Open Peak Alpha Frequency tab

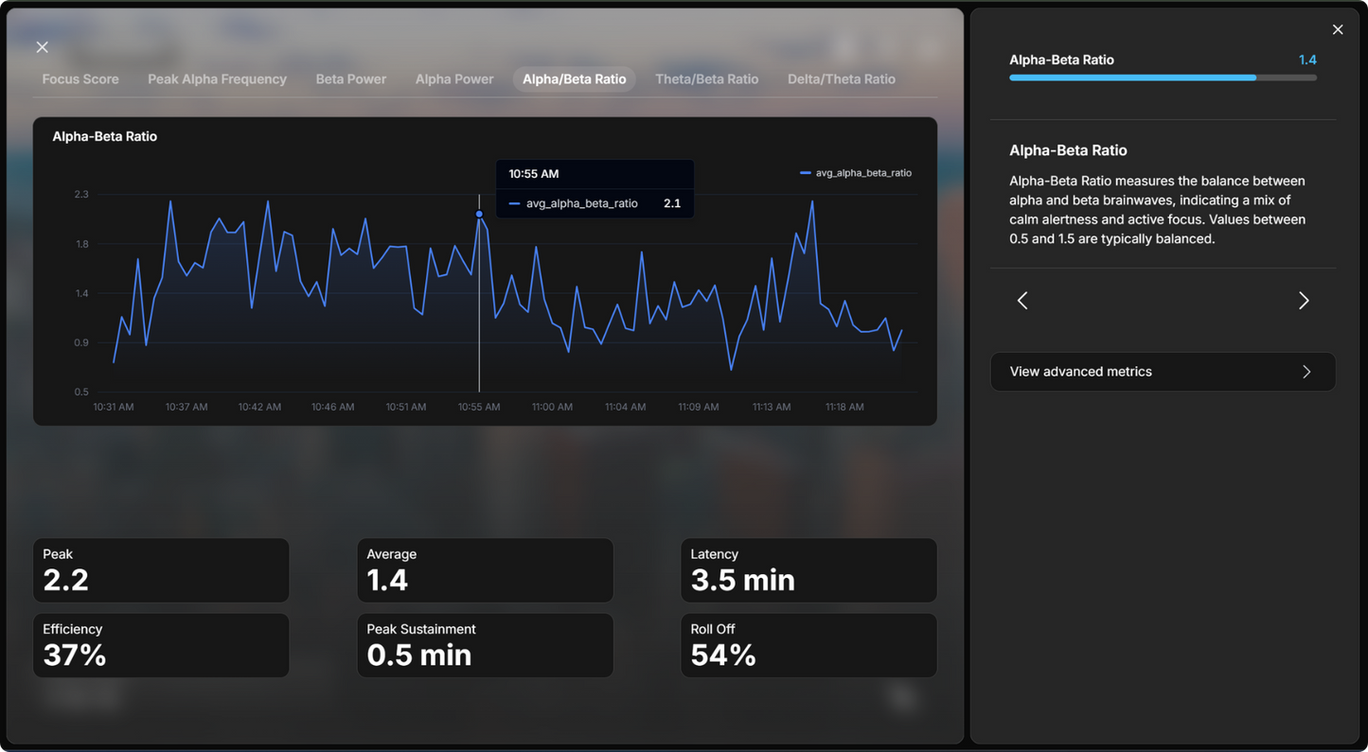click(217, 79)
